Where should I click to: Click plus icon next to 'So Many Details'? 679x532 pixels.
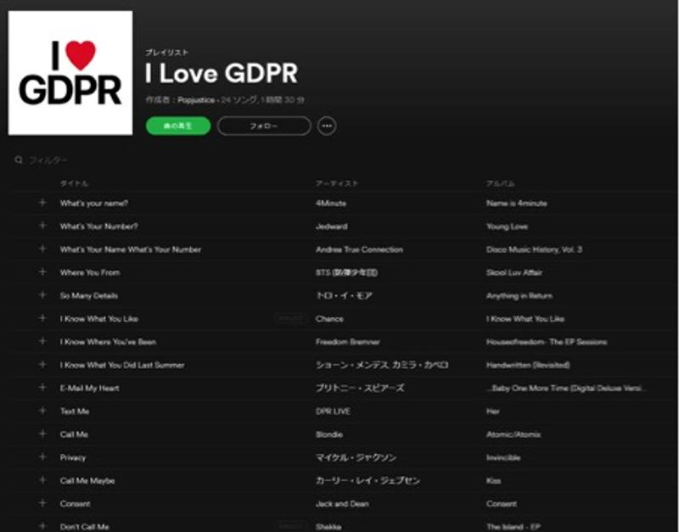[x=42, y=294]
